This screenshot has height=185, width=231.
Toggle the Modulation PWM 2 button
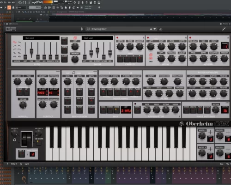91,101
